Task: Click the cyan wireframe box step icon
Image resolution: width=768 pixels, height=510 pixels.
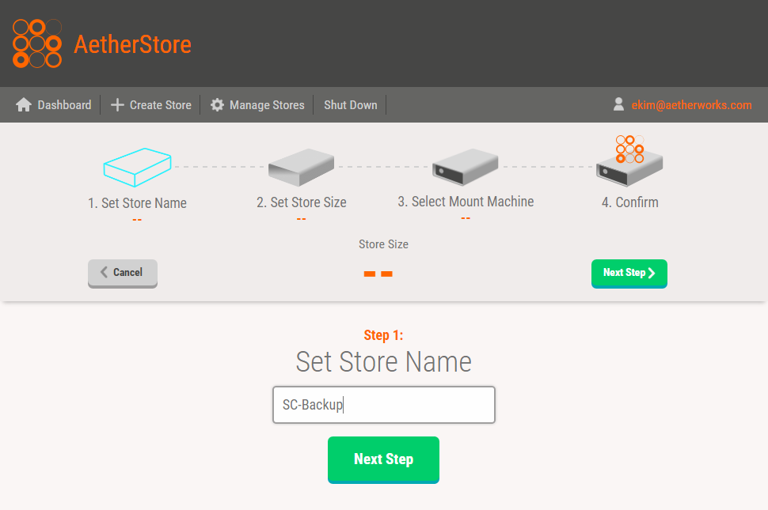Action: (137, 167)
